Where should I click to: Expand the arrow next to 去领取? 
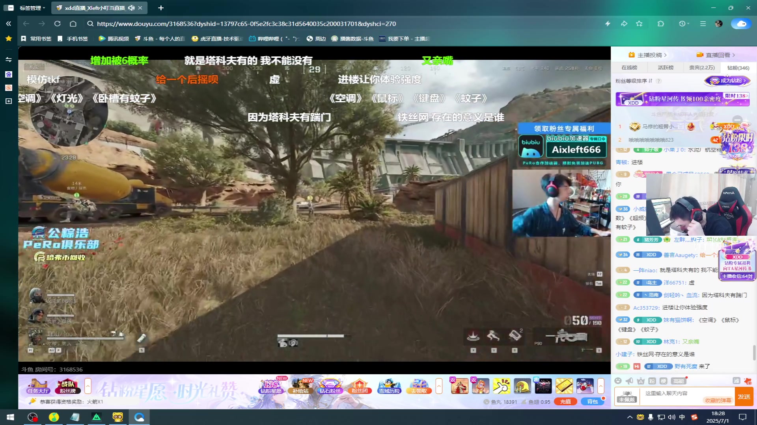tap(438, 386)
